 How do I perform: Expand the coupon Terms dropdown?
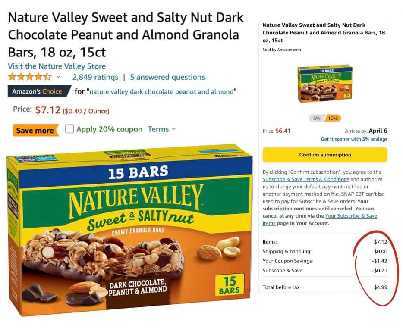161,129
